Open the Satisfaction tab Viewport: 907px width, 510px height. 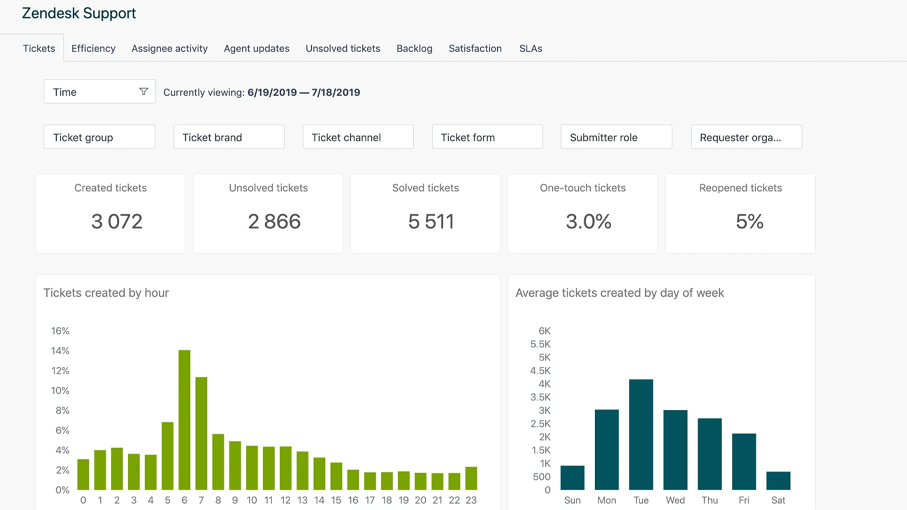click(x=475, y=48)
